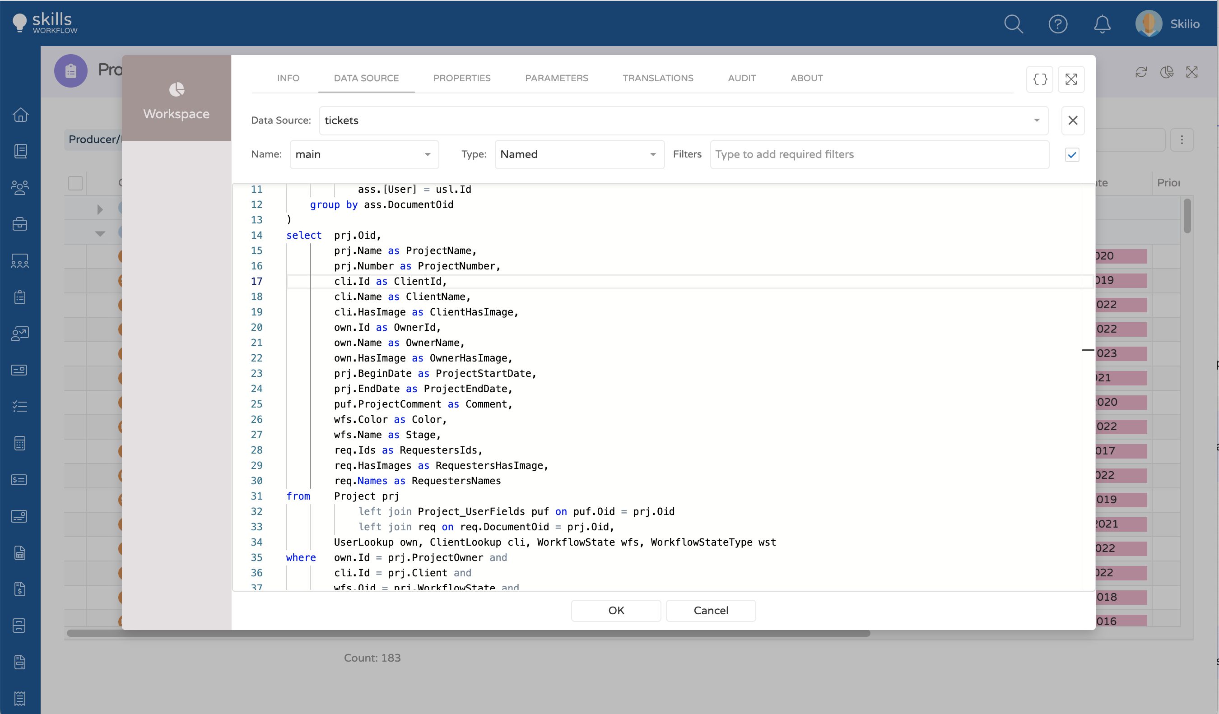The height and width of the screenshot is (714, 1219).
Task: Switch to the PROPERTIES tab
Action: pyautogui.click(x=461, y=78)
